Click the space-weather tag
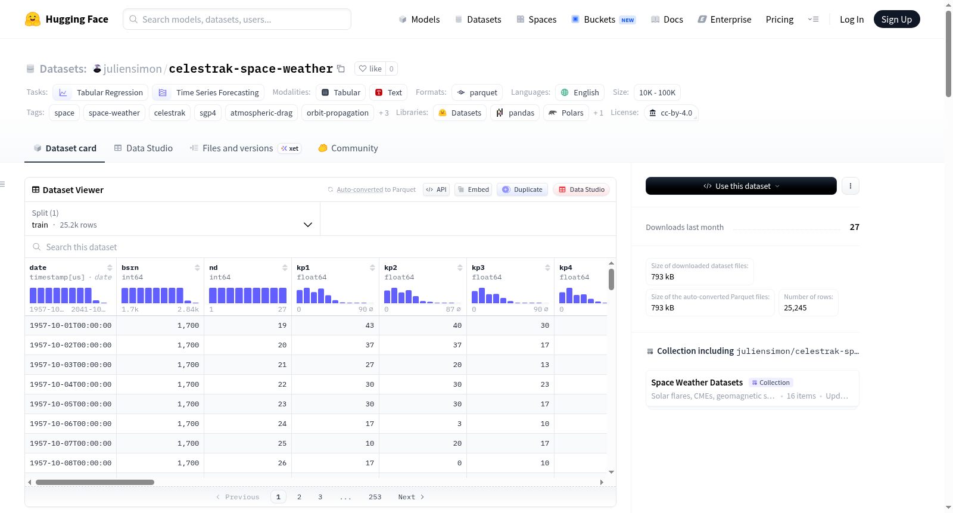This screenshot has height=513, width=953. pyautogui.click(x=114, y=113)
